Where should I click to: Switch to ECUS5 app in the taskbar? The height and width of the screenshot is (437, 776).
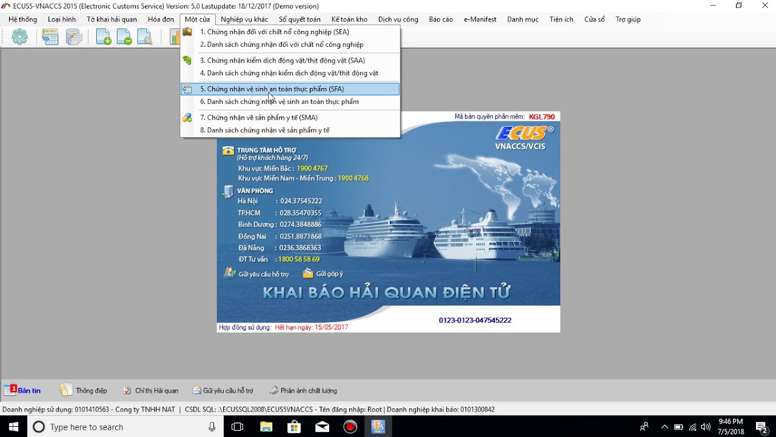pos(378,427)
